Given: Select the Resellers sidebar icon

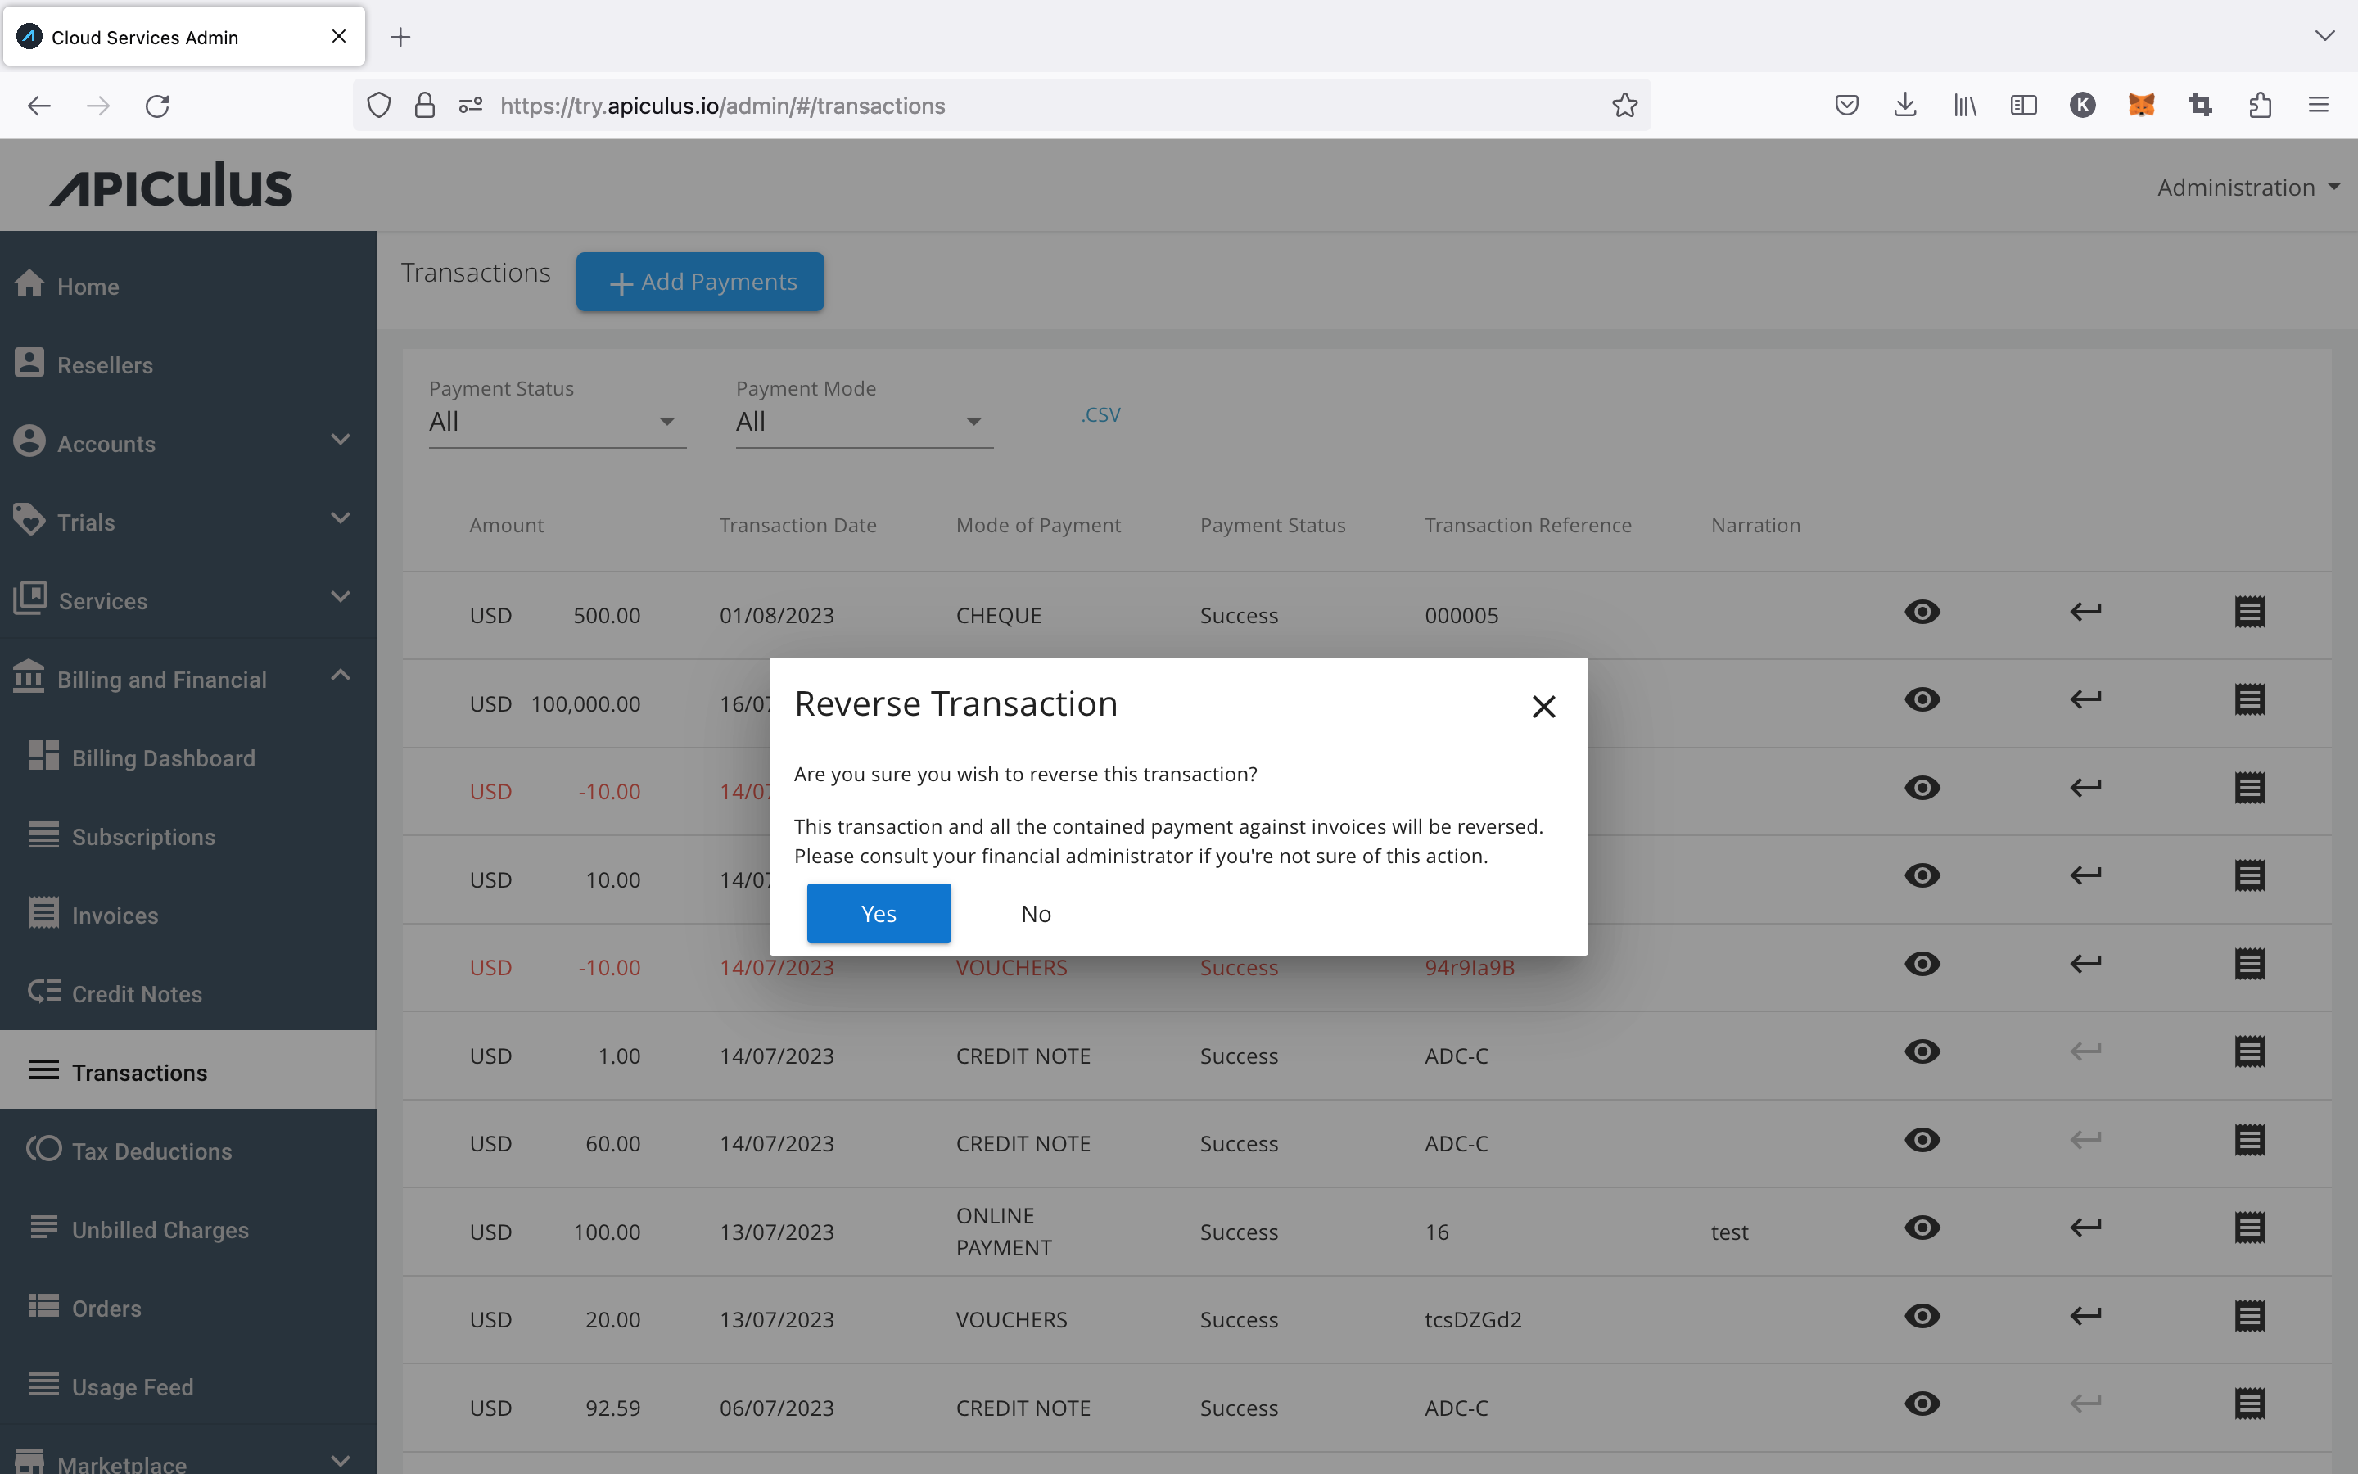Looking at the screenshot, I should 29,363.
